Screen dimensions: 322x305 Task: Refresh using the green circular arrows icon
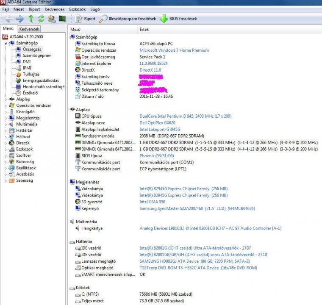(x=41, y=19)
